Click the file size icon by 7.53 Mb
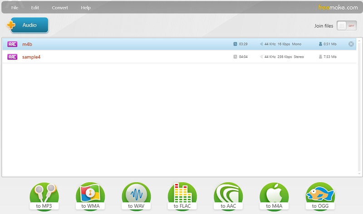The image size is (363, 214). 320,57
